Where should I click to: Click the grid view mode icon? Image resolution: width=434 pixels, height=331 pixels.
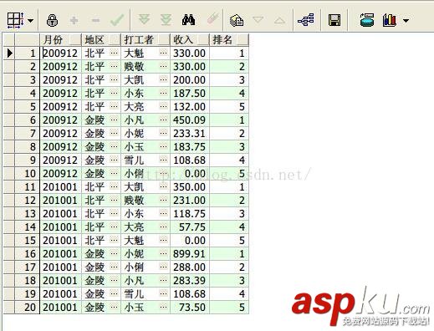coord(15,20)
